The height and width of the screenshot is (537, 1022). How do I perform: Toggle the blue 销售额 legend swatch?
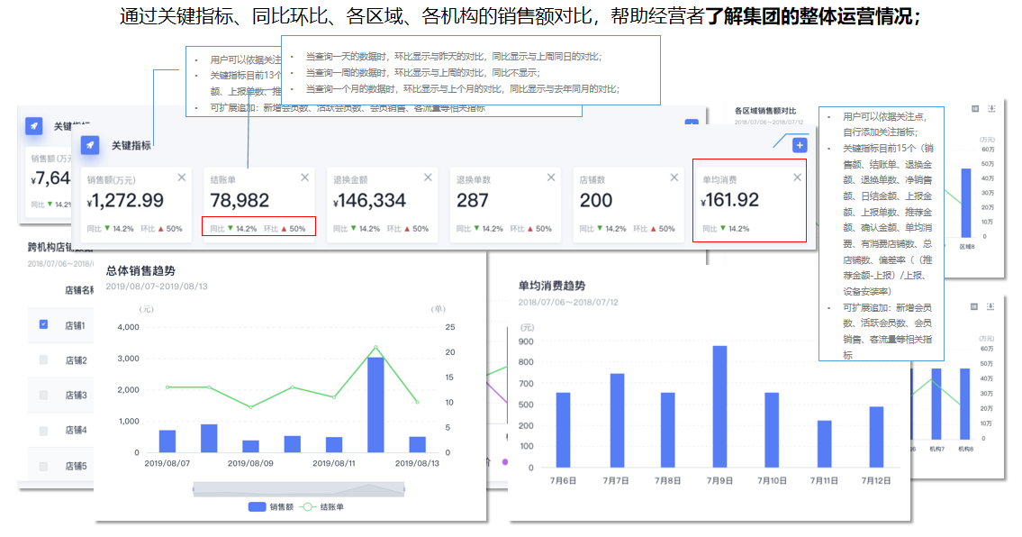pyautogui.click(x=257, y=507)
